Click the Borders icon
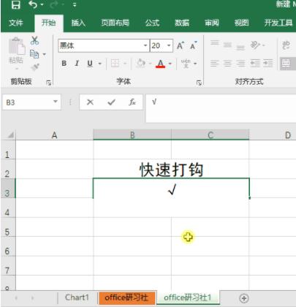The width and height of the screenshot is (296, 307). (115, 64)
